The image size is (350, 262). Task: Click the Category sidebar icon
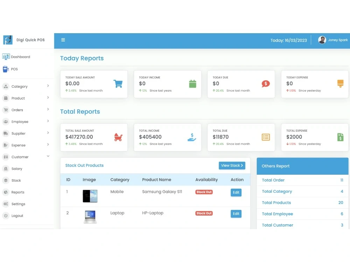point(6,86)
